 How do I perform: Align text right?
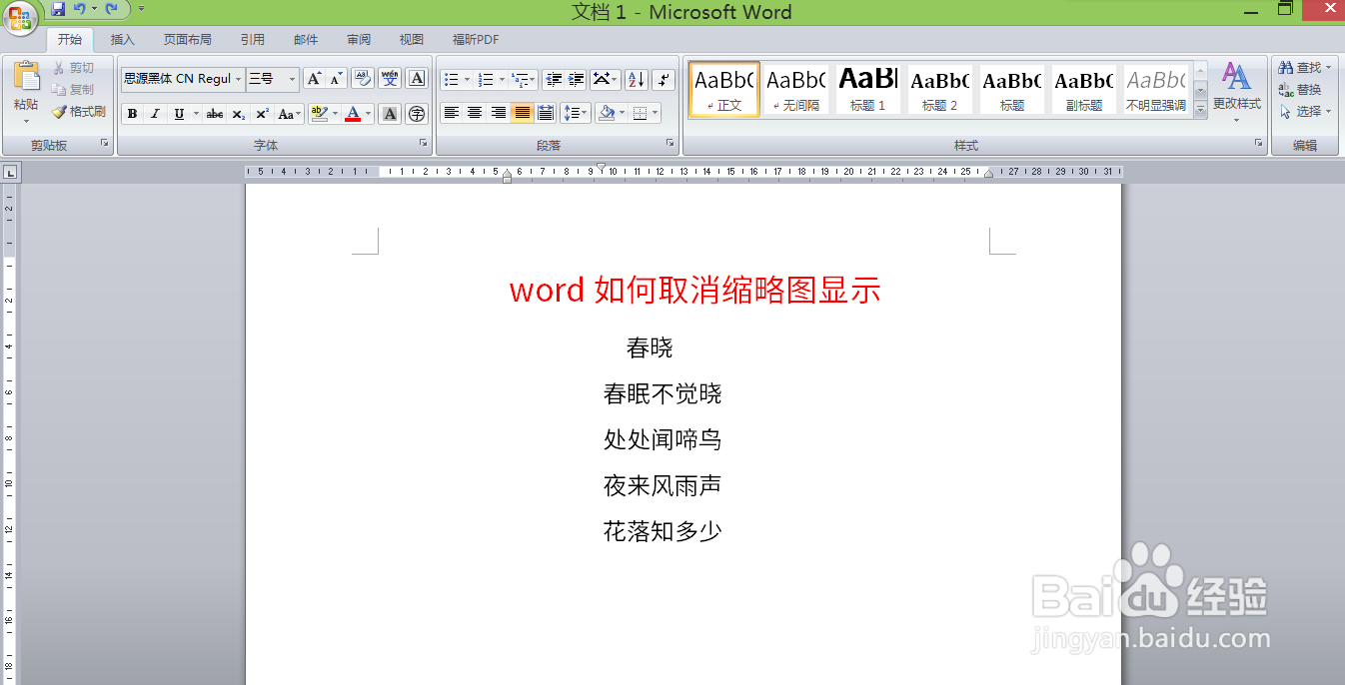498,113
